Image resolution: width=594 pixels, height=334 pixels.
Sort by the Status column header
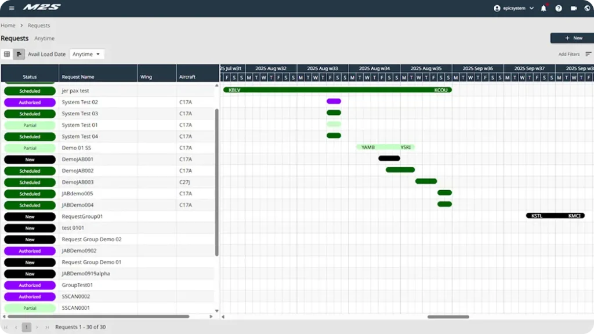(30, 77)
